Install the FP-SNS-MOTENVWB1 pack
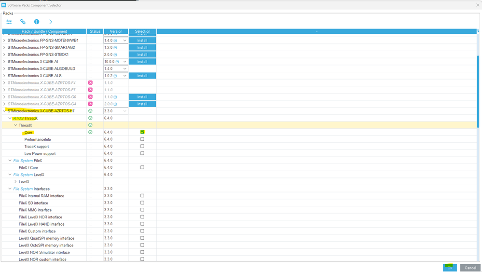Screen dimensions: 482x272 (x=142, y=41)
